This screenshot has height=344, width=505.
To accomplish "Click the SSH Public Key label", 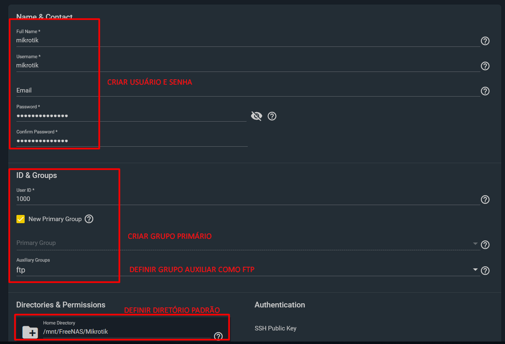I will click(275, 328).
